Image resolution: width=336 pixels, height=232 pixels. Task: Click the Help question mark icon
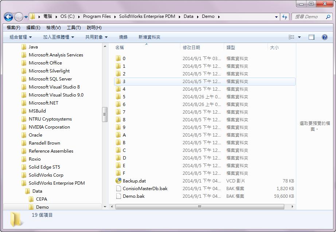coord(324,37)
